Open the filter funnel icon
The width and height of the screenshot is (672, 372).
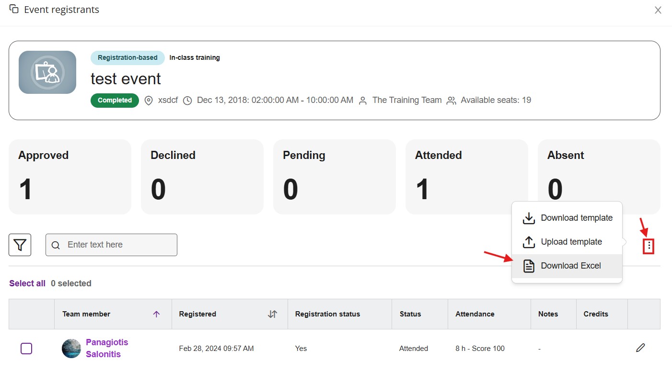[x=20, y=245]
